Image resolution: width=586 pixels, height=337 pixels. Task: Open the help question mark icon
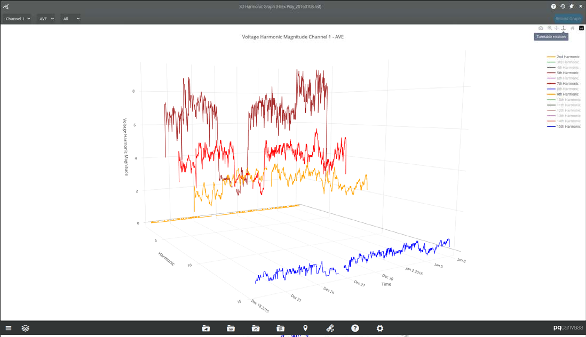(355, 328)
